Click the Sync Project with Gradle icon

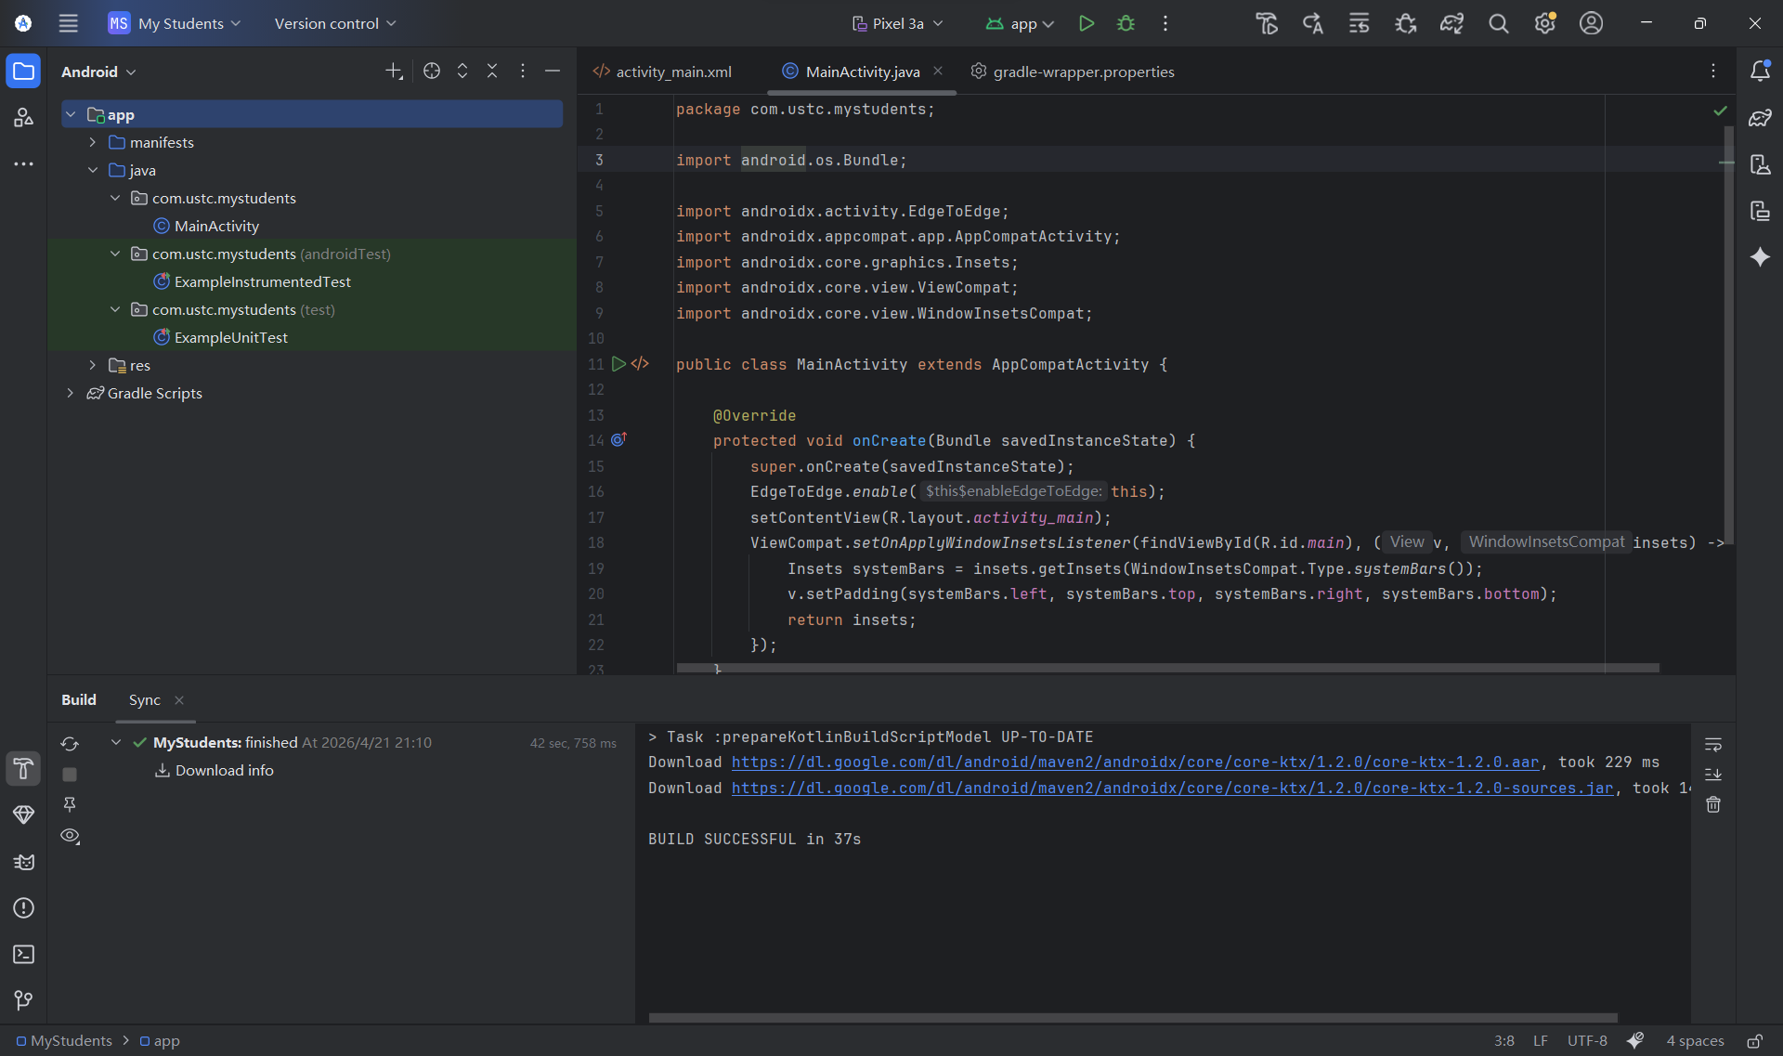click(x=1451, y=23)
